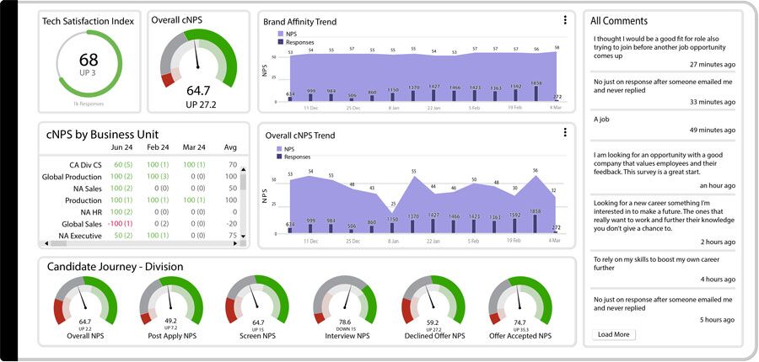Select the Post Apply NPS gauge
Screen dimensions: 759x362
pyautogui.click(x=170, y=301)
